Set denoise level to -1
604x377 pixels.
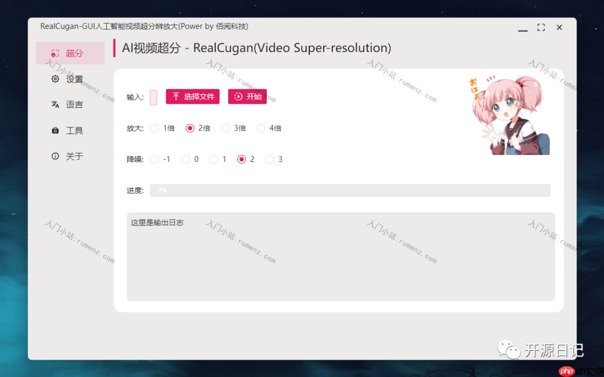(154, 159)
